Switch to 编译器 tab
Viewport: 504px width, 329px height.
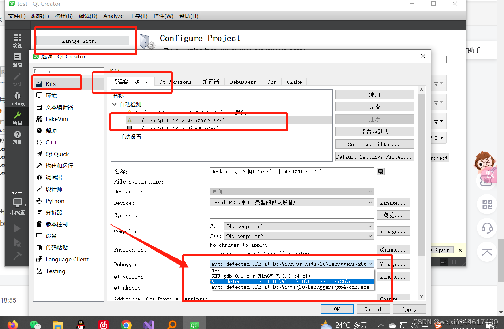tap(211, 82)
